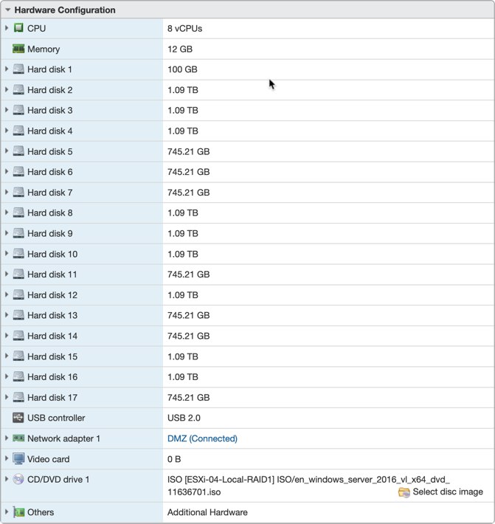Click the Hard disk 7 drive icon
Screen dimensions: 495x524
coord(18,193)
